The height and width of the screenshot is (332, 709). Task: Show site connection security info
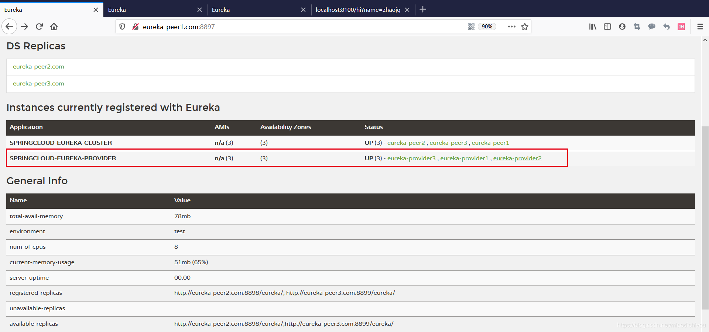[x=136, y=27]
